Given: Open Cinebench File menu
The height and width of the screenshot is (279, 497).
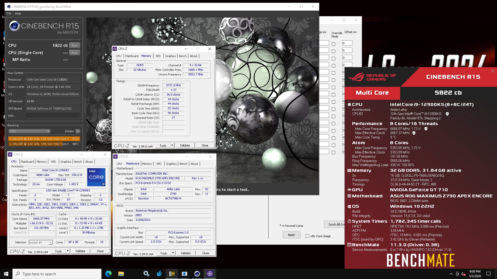Looking at the screenshot, I should point(9,13).
